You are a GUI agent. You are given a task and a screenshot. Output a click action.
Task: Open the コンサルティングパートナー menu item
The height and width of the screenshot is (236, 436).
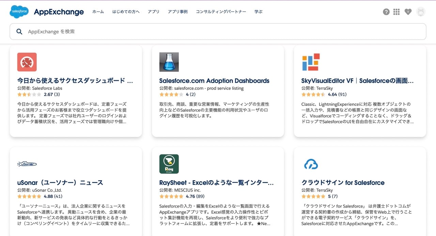point(221,12)
